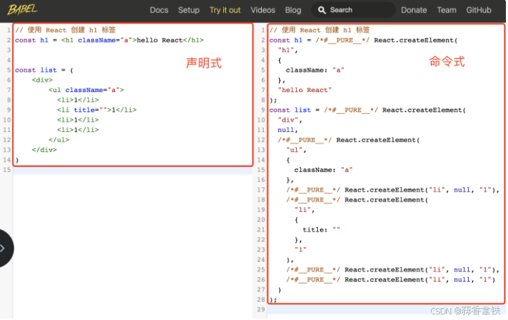Select the Try it out tab
Image resolution: width=508 pixels, height=320 pixels.
point(225,10)
